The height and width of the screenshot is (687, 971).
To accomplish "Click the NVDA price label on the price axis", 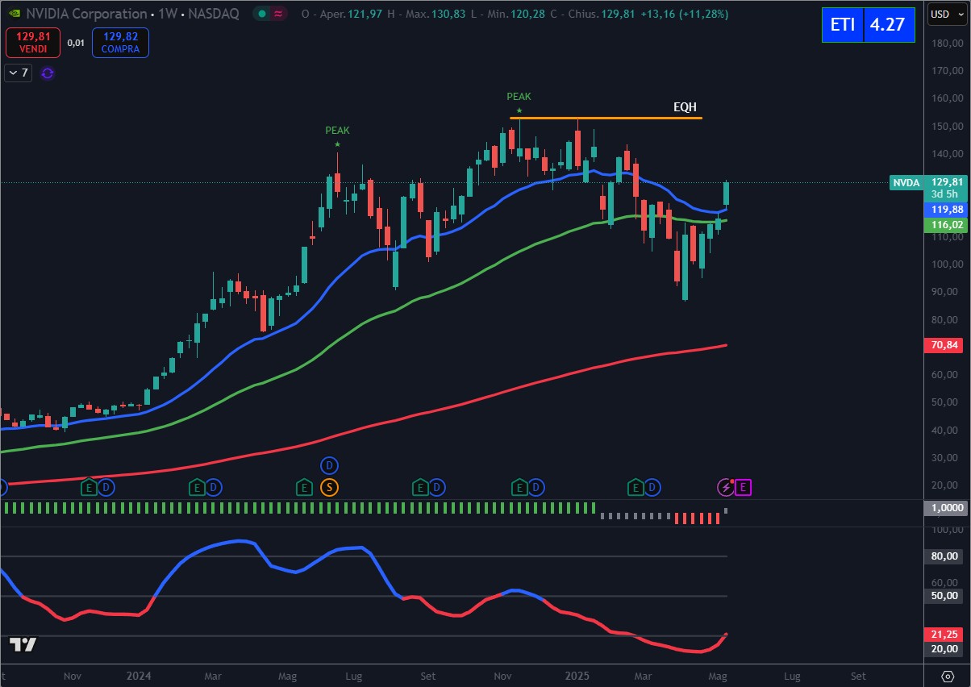I will click(906, 183).
